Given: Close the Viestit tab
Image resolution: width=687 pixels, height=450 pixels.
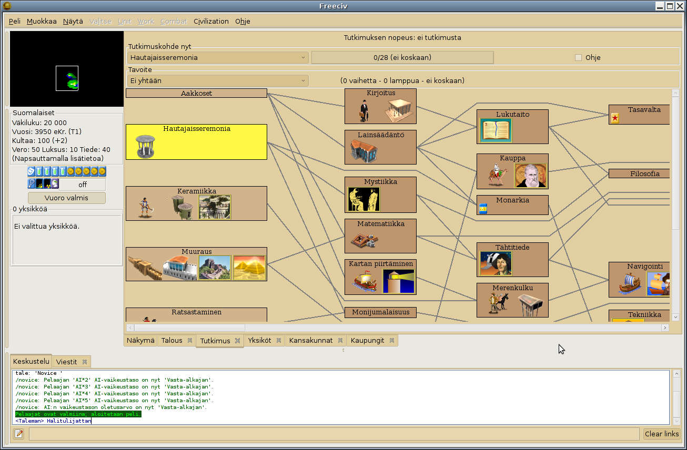Looking at the screenshot, I should click(84, 362).
